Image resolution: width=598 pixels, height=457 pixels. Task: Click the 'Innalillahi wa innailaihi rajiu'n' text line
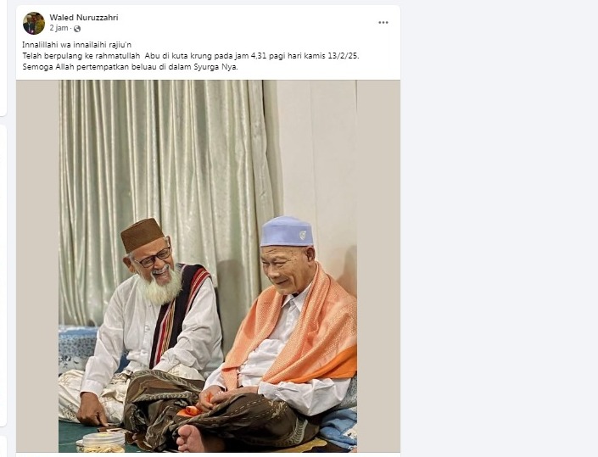pos(76,45)
